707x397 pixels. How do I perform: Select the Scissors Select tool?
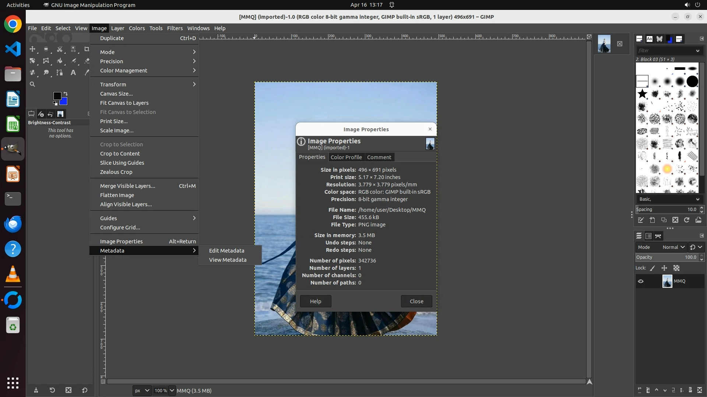pos(60,49)
